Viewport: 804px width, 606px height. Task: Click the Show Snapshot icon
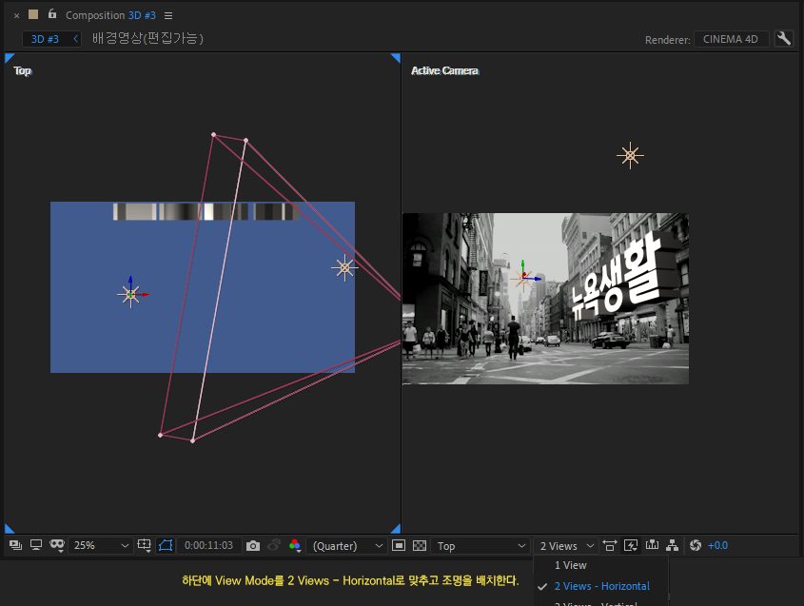(274, 545)
